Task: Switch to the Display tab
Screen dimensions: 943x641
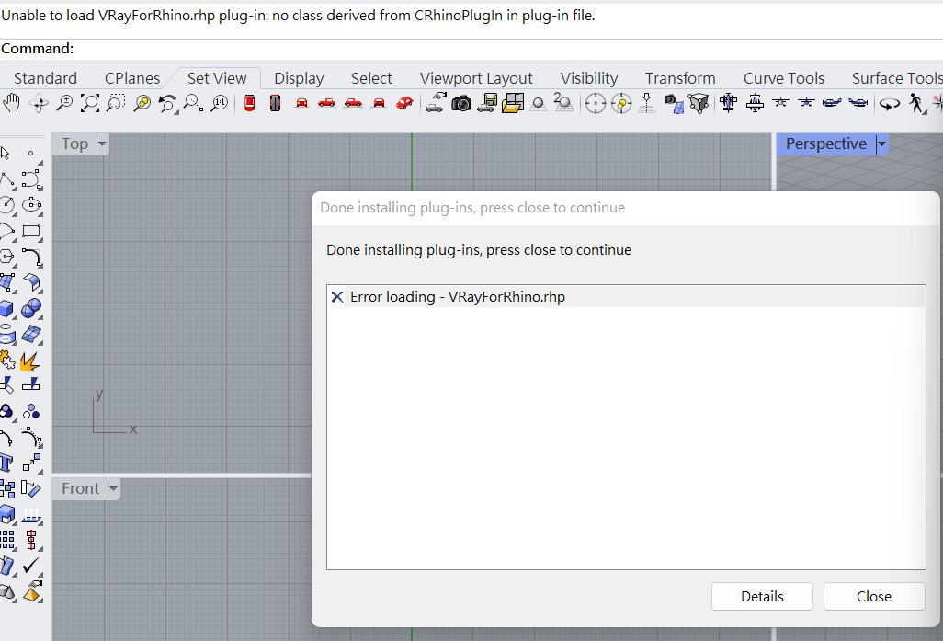Action: point(299,78)
